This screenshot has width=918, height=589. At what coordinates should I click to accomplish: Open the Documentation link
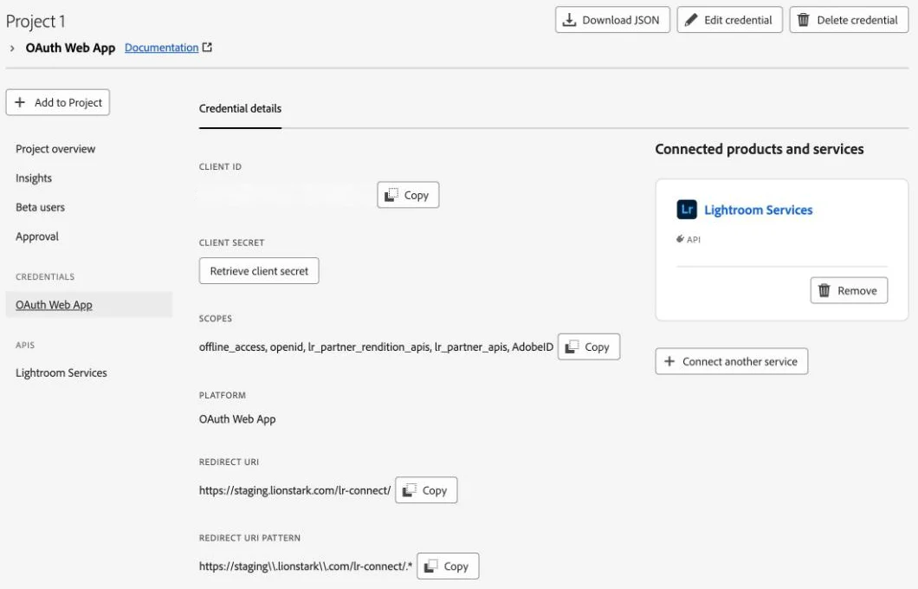(x=162, y=48)
